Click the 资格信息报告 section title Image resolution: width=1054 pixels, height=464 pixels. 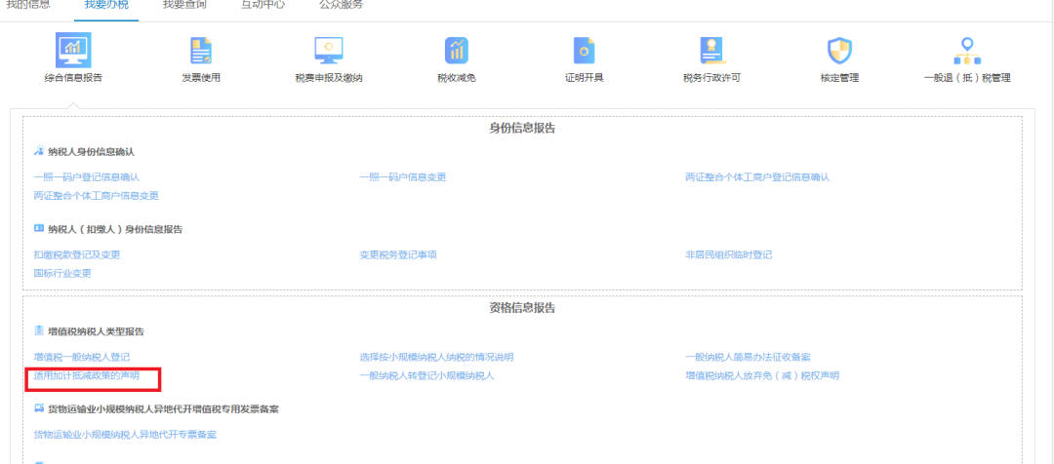522,308
